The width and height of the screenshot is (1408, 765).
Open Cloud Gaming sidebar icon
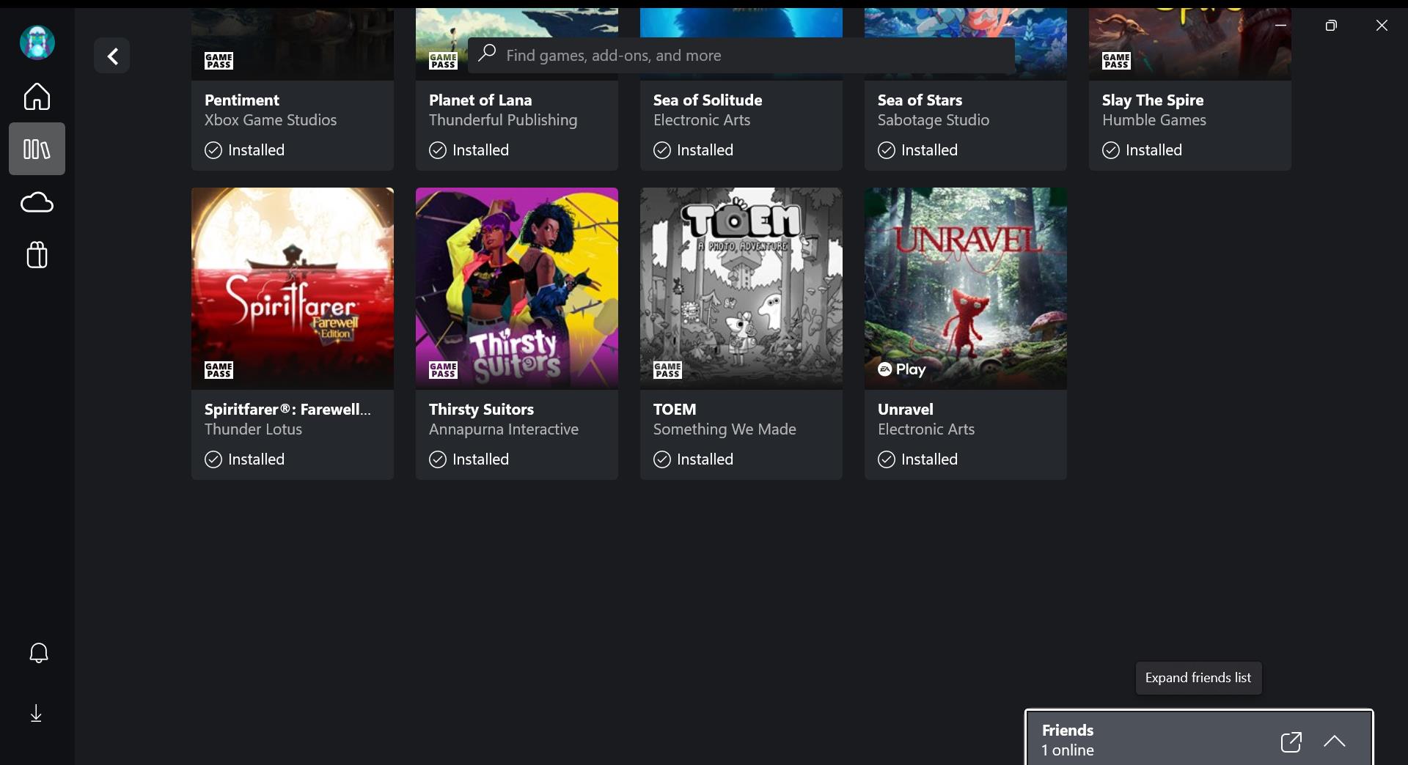coord(37,202)
